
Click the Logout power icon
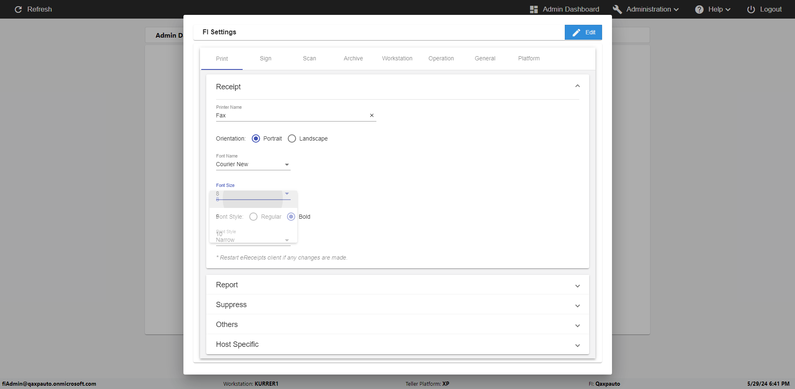pyautogui.click(x=751, y=9)
